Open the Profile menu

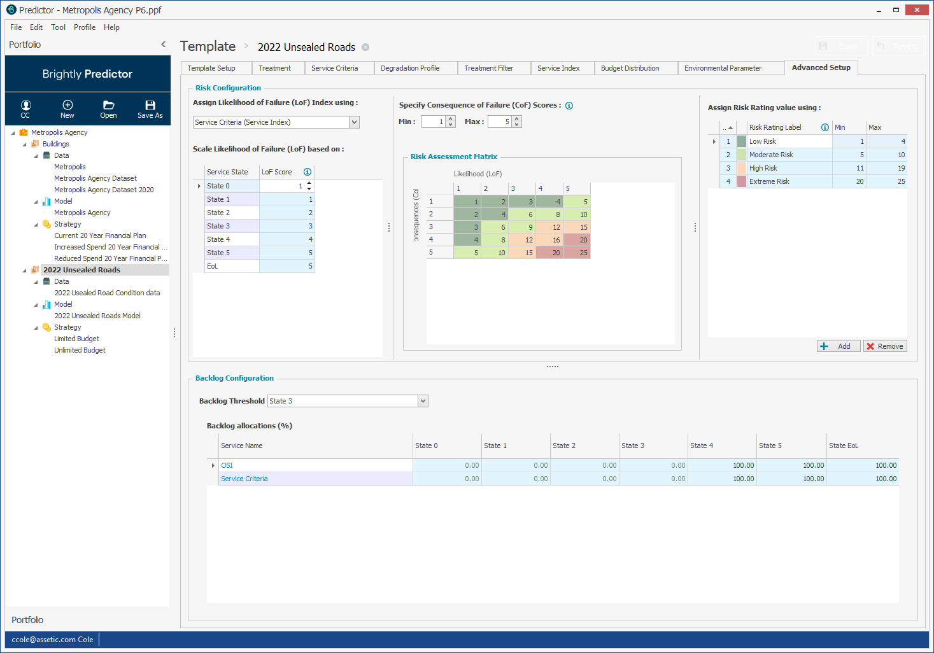85,27
